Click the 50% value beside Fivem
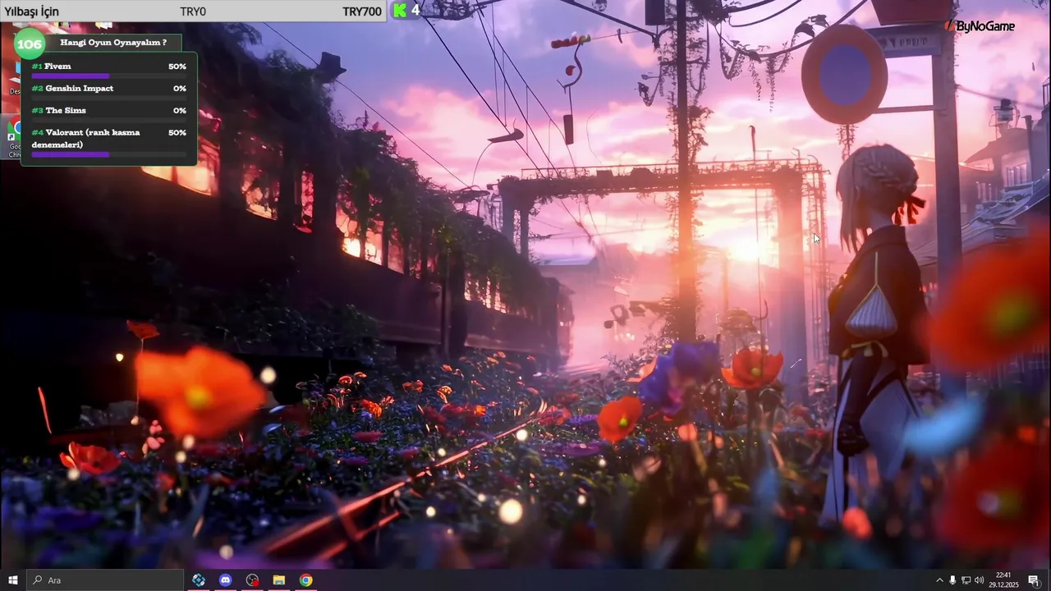This screenshot has height=591, width=1051. pyautogui.click(x=177, y=66)
